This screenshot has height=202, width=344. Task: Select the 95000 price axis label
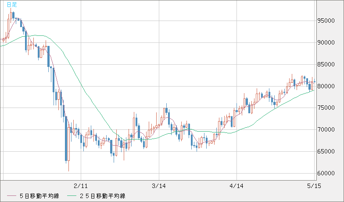click(326, 21)
